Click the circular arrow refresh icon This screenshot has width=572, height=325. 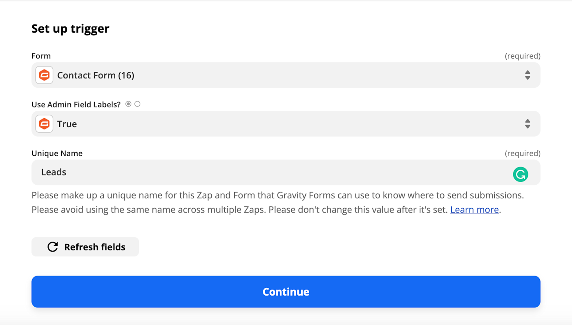53,247
